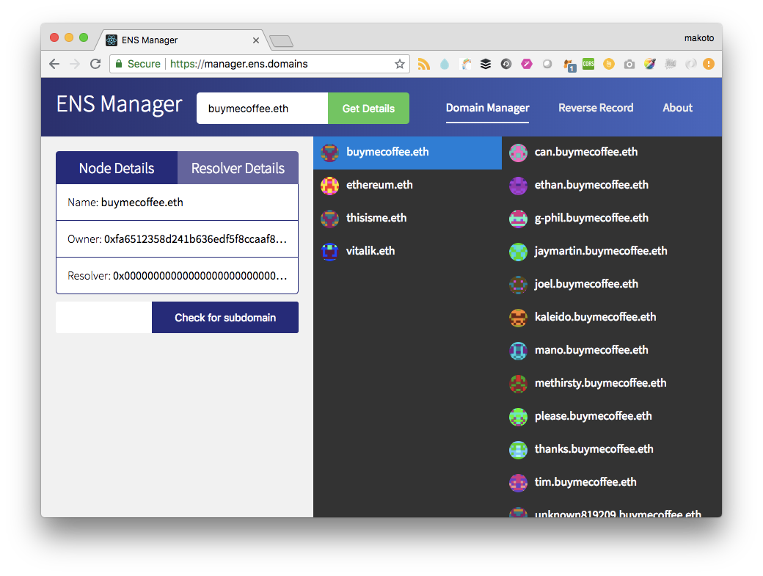Toggle the green CORS extension icon
763x576 pixels.
(588, 64)
